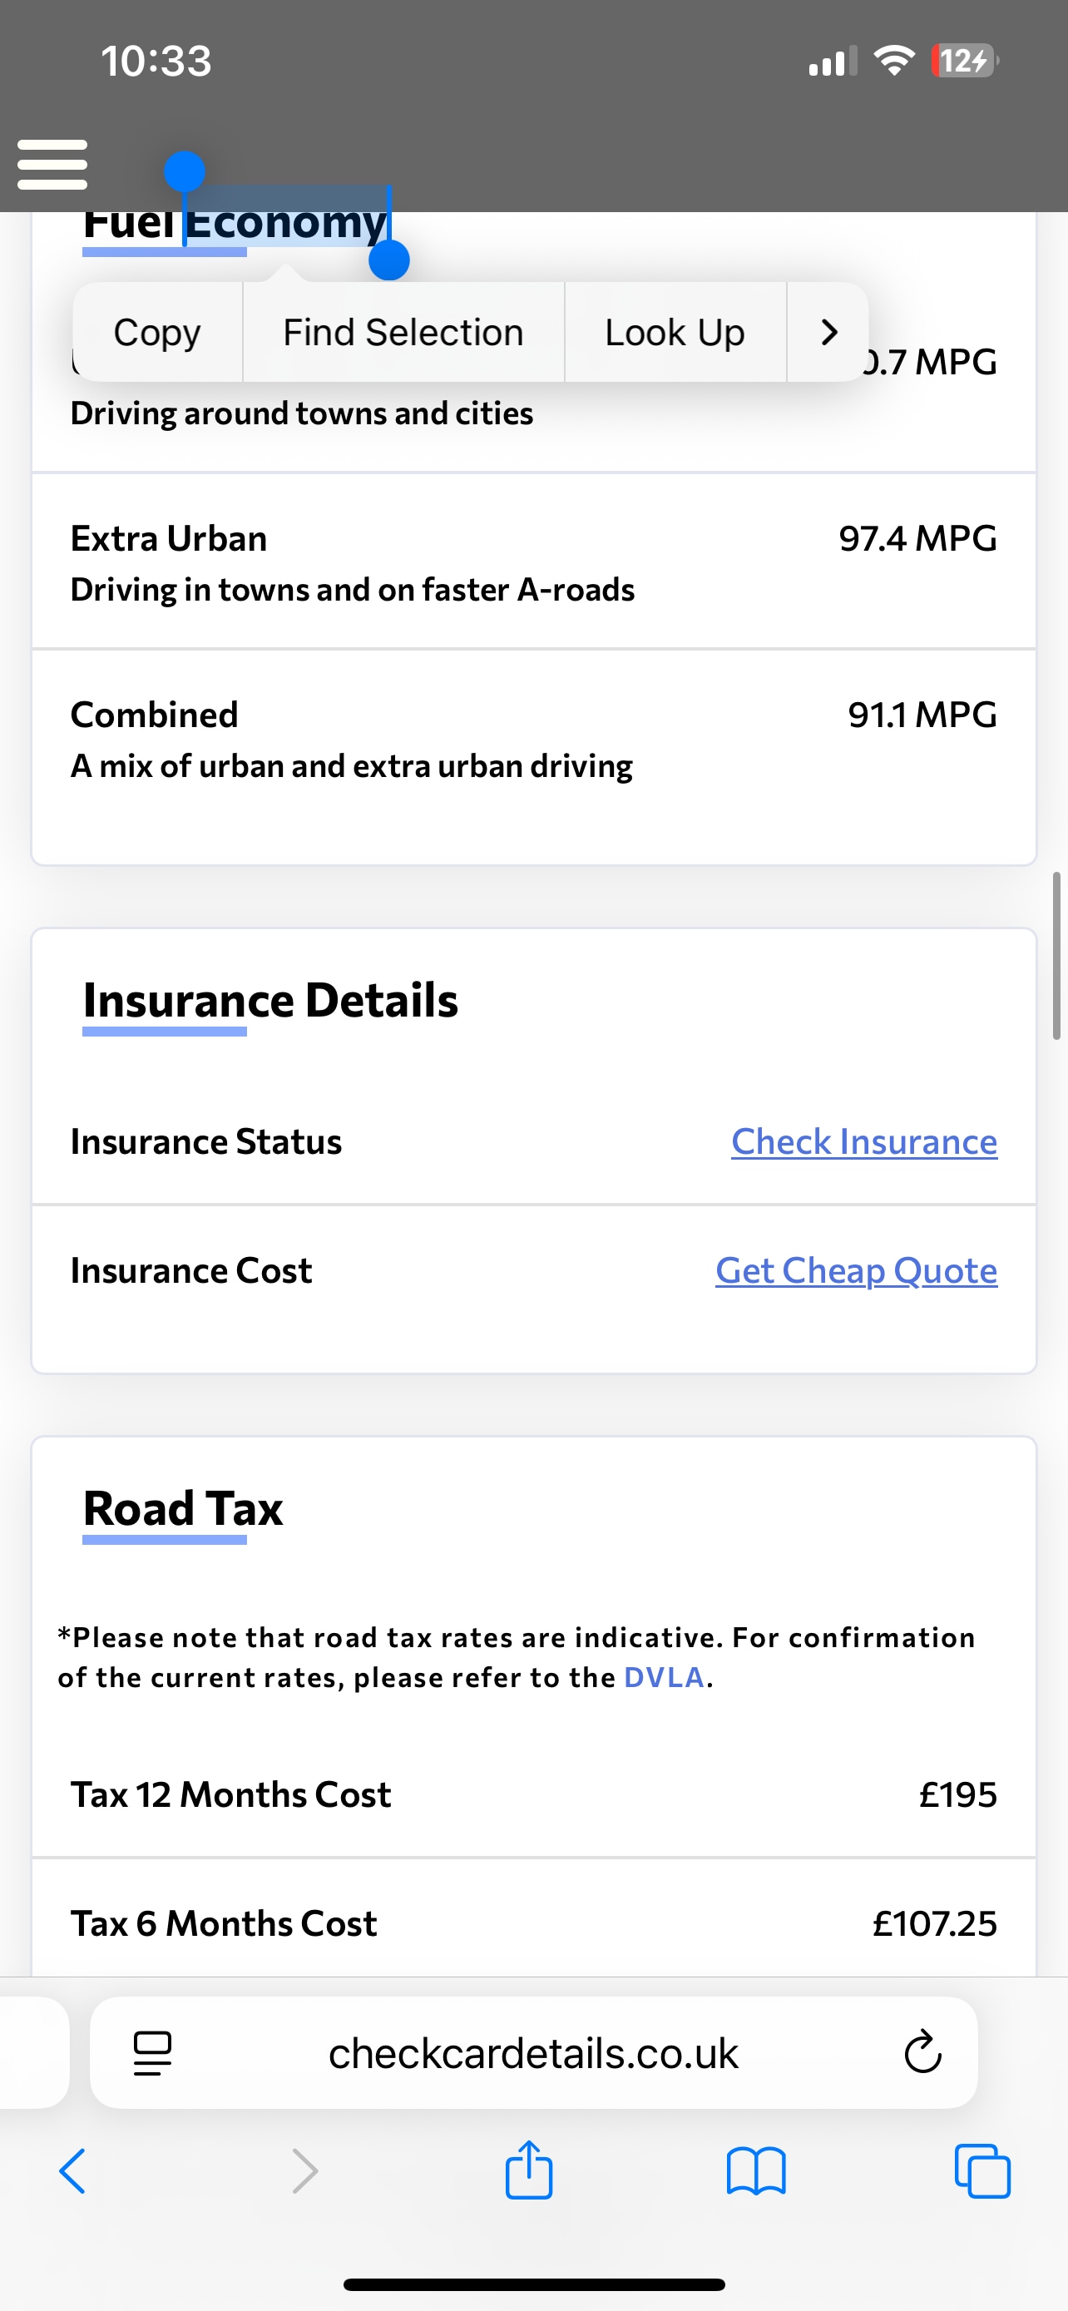Open Safari bookmarks
The height and width of the screenshot is (2311, 1068).
[x=756, y=2171]
